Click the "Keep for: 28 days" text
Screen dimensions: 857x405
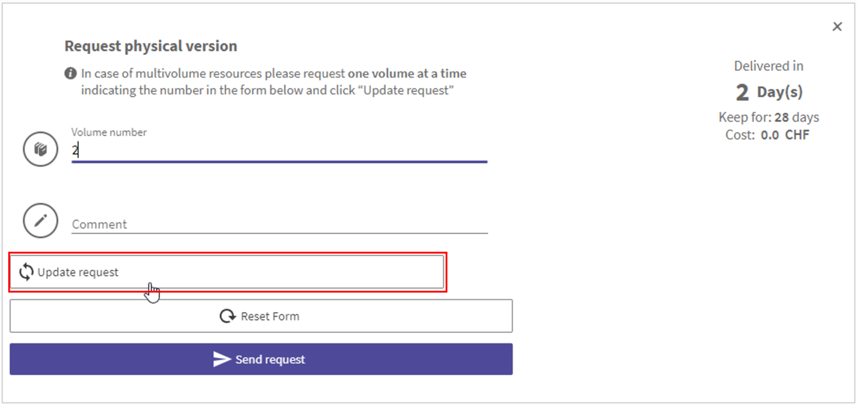click(x=768, y=117)
